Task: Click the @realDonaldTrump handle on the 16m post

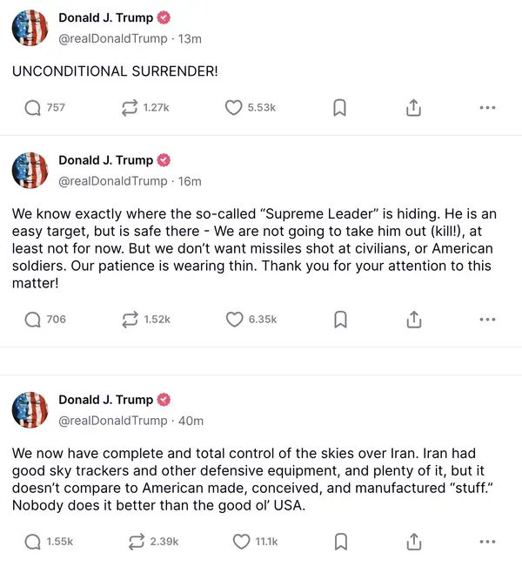Action: (x=112, y=181)
